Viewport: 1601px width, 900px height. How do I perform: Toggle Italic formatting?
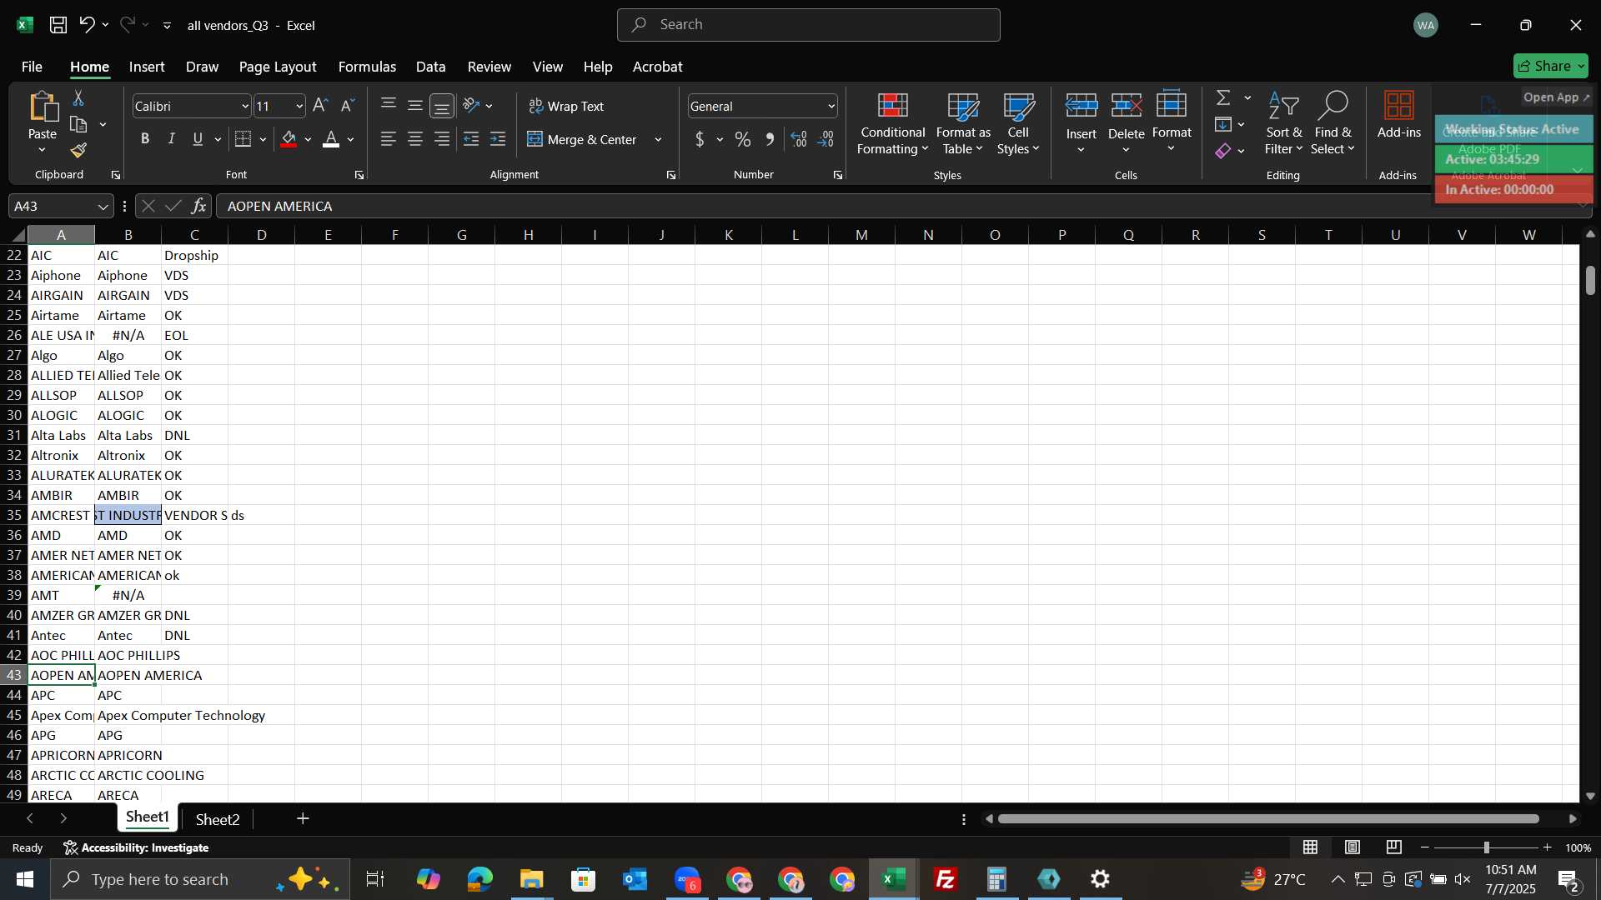[x=172, y=139]
